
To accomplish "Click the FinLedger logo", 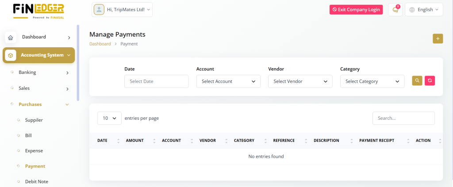I will [38, 11].
